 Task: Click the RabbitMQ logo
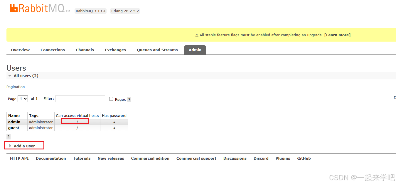(40, 8)
